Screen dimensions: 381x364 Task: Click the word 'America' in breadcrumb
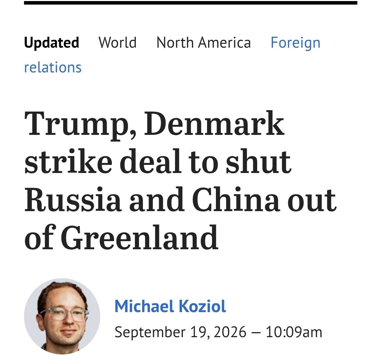tap(224, 43)
